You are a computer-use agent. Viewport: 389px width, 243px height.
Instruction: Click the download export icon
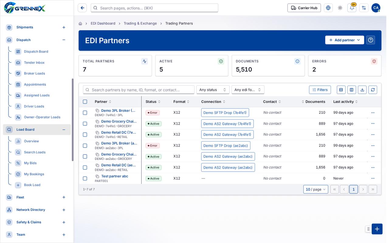[362, 90]
